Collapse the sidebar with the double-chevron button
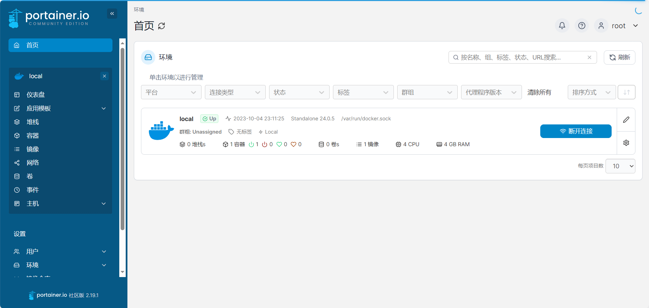649x308 pixels. pos(112,14)
